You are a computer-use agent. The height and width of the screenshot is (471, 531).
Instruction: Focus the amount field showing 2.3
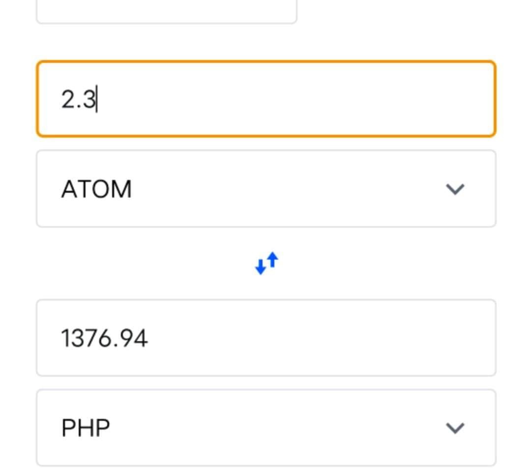click(x=266, y=99)
